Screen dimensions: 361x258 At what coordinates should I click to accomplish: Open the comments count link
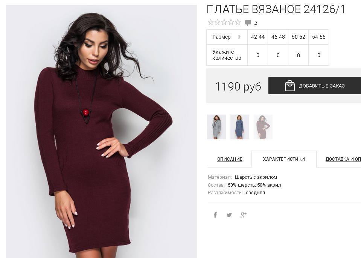256,23
